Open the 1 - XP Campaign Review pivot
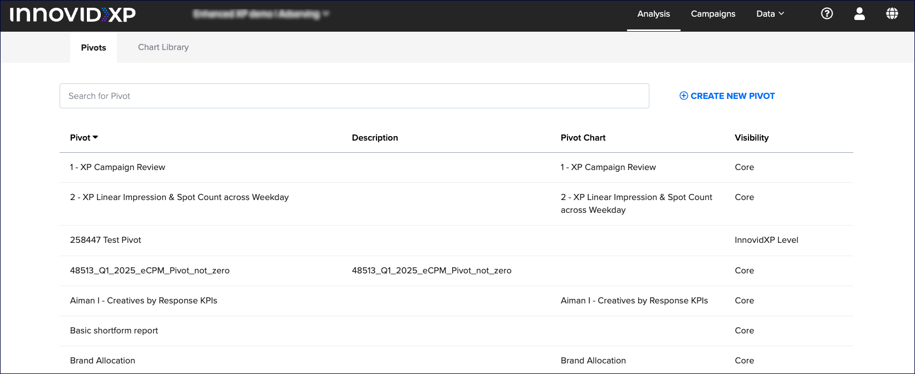915x374 pixels. click(118, 167)
